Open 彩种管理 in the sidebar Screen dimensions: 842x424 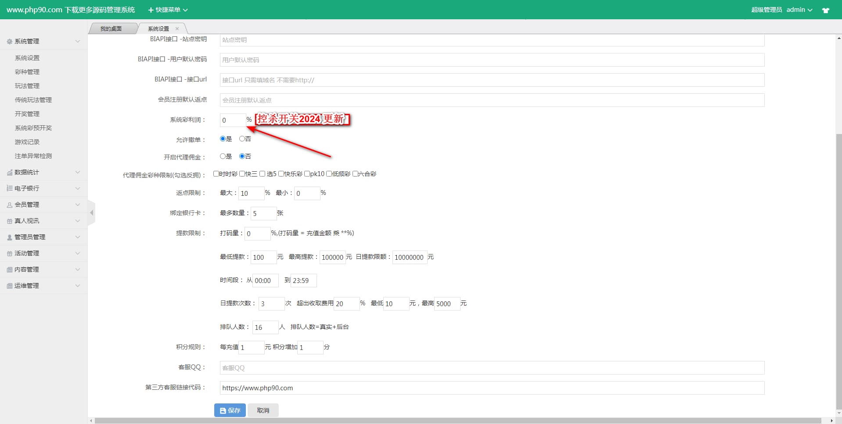(x=27, y=72)
